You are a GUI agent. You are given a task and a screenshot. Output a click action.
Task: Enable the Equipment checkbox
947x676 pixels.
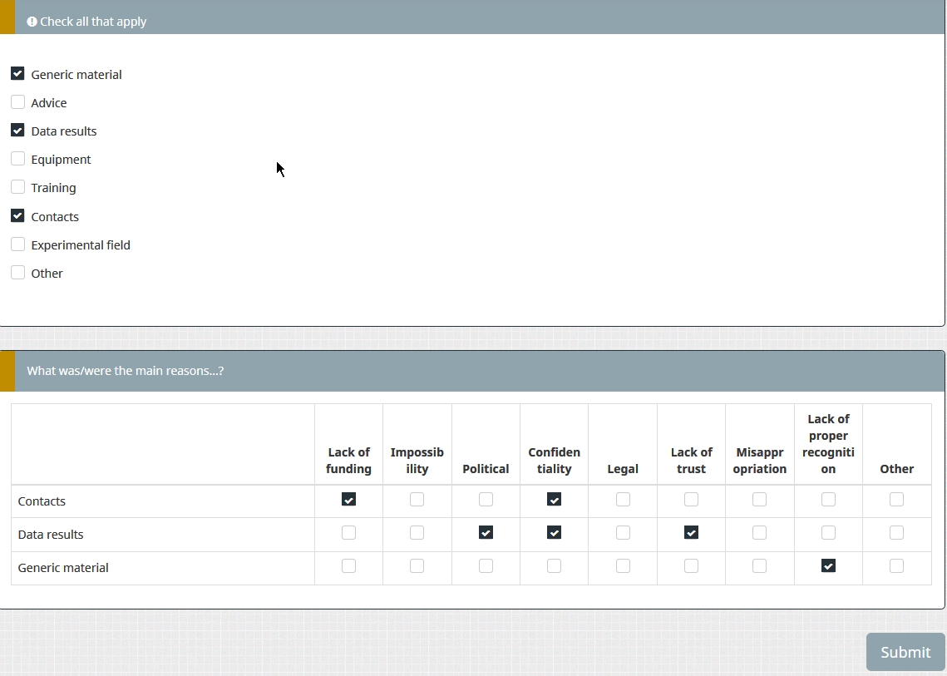point(17,159)
